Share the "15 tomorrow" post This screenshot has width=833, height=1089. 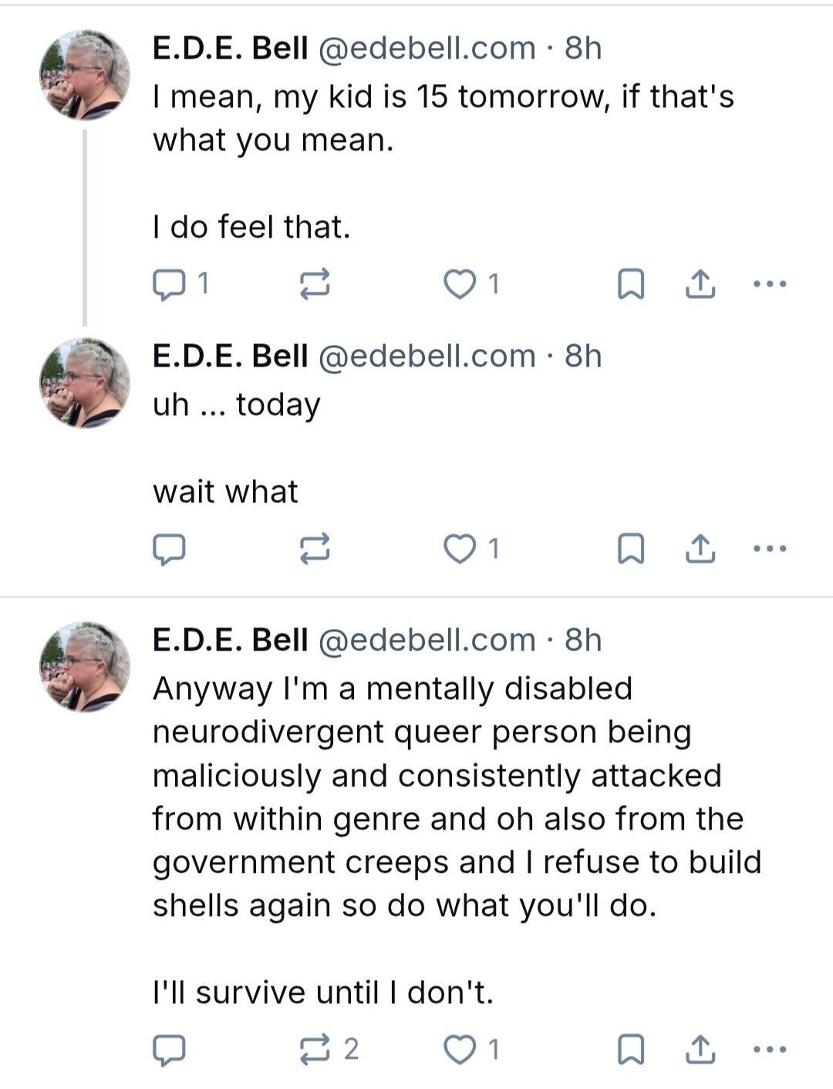[x=700, y=284]
